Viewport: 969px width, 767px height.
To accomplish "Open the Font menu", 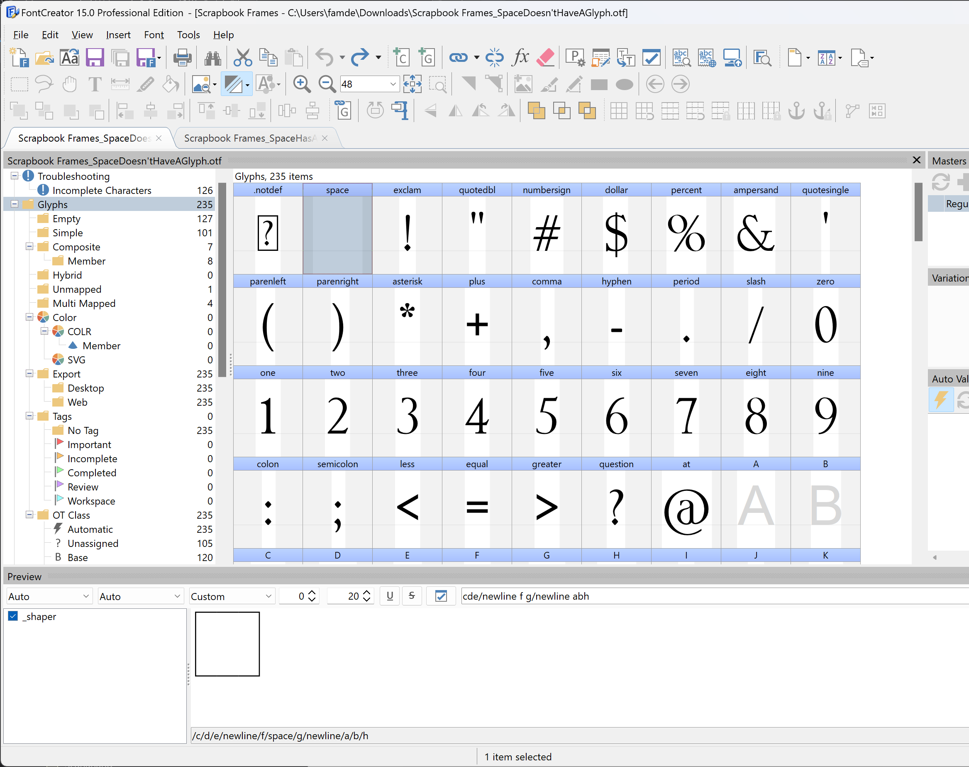I will pos(154,34).
